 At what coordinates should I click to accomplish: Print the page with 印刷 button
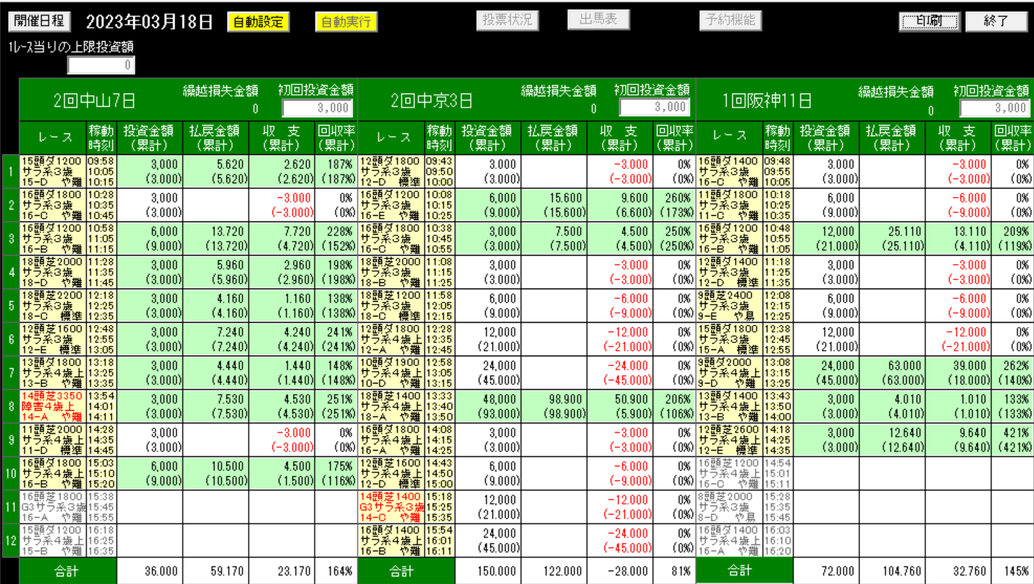click(x=929, y=21)
